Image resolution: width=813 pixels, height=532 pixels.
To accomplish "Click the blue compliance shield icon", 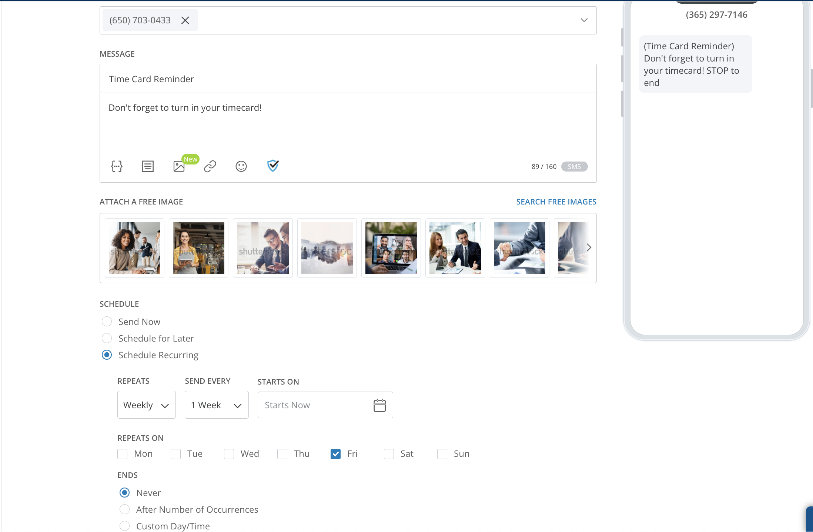I will coord(273,166).
